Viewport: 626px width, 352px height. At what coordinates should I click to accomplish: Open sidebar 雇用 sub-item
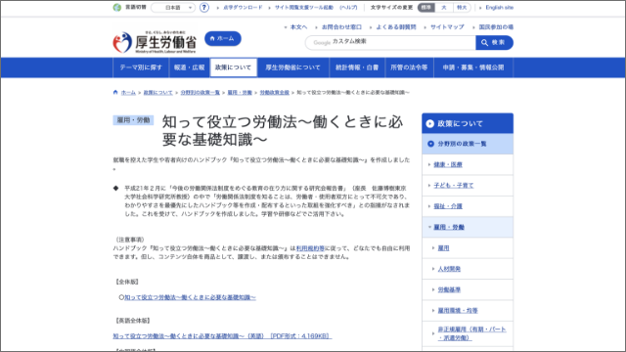point(443,247)
